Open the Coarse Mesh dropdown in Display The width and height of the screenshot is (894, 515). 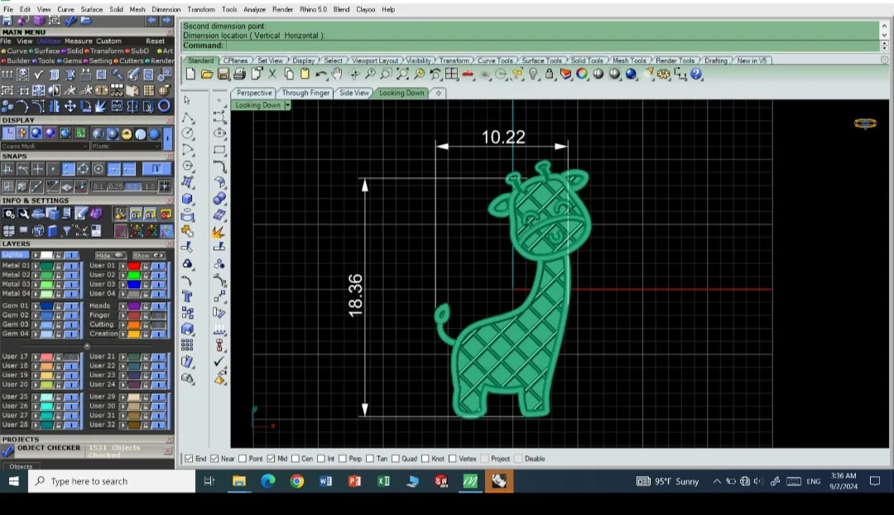tap(45, 147)
